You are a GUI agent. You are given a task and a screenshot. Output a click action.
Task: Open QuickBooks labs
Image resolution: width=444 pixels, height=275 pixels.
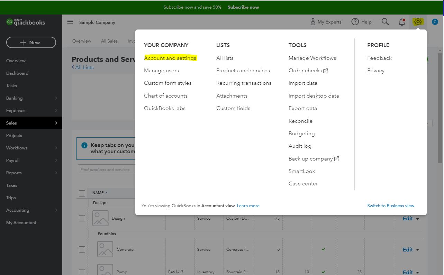pos(165,108)
